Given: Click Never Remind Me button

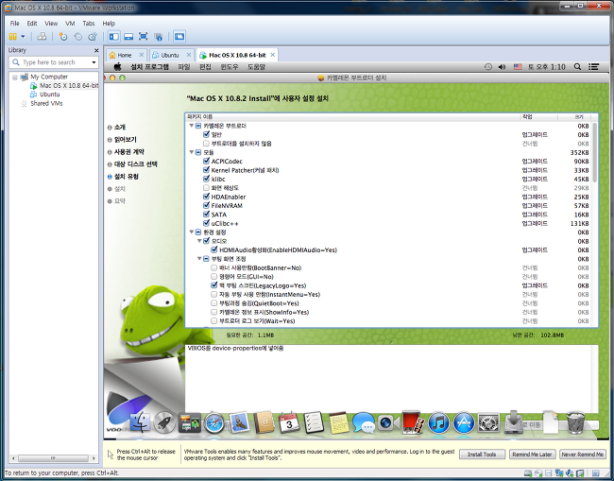Looking at the screenshot, I should point(582,455).
